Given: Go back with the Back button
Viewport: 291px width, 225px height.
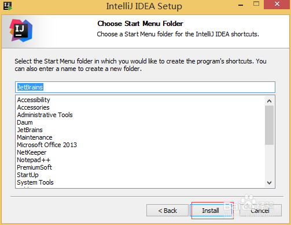Looking at the screenshot, I should 167,211.
